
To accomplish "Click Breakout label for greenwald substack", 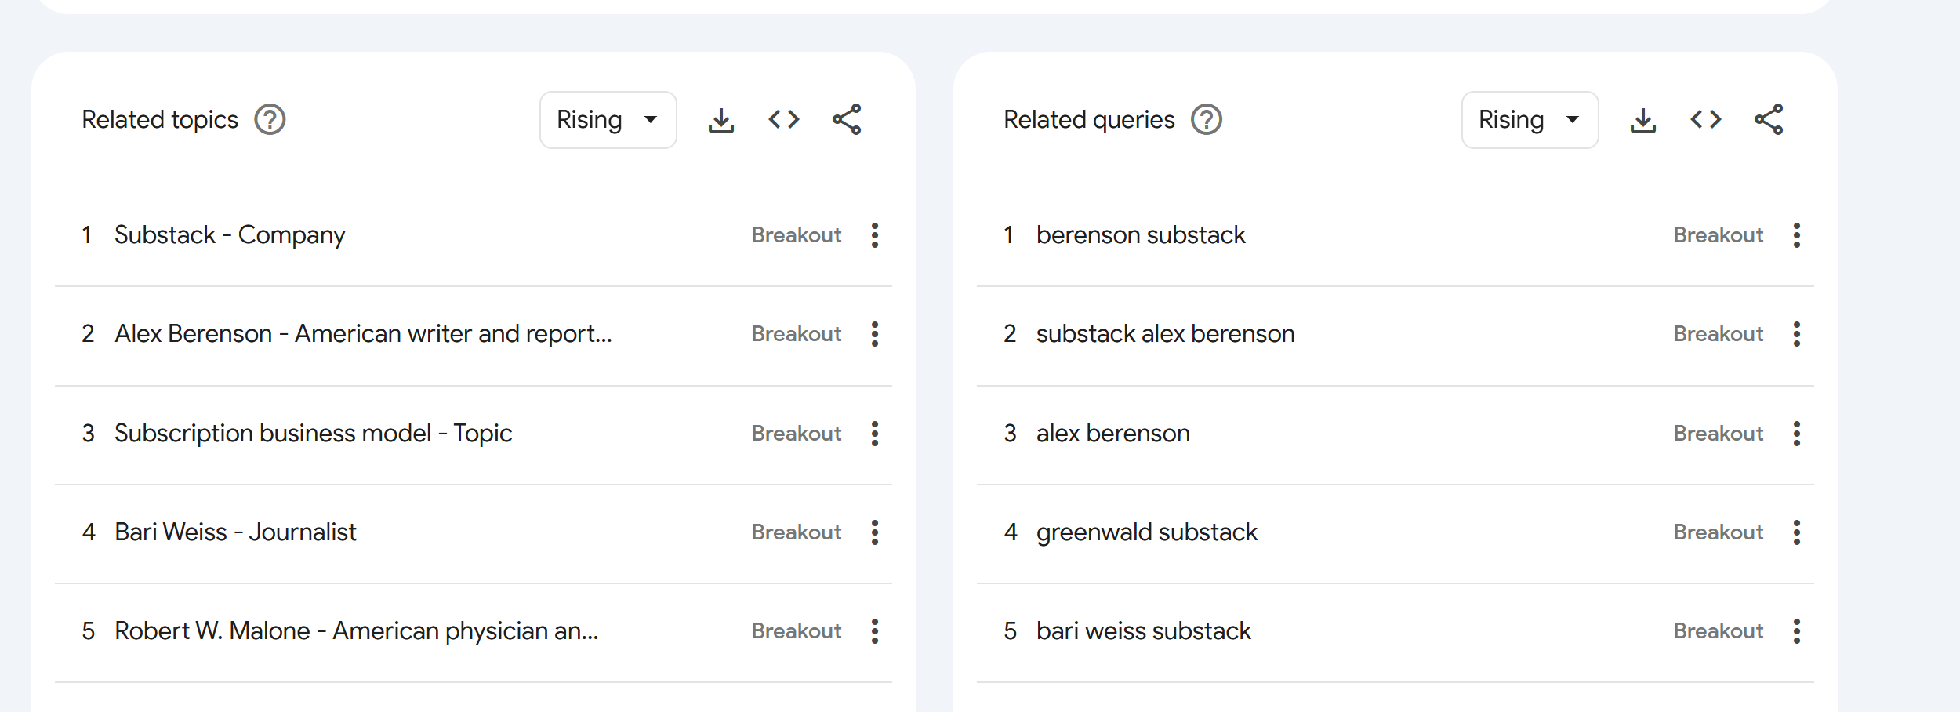I will [x=1719, y=532].
